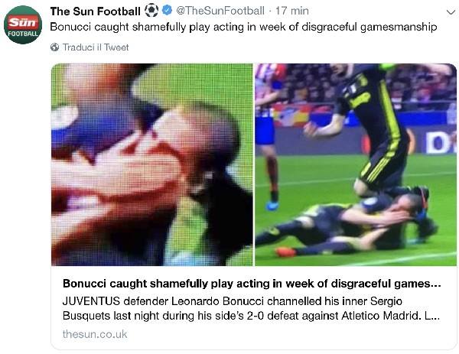Open the right pitch tackle photo
The height and width of the screenshot is (354, 459).
(356, 164)
